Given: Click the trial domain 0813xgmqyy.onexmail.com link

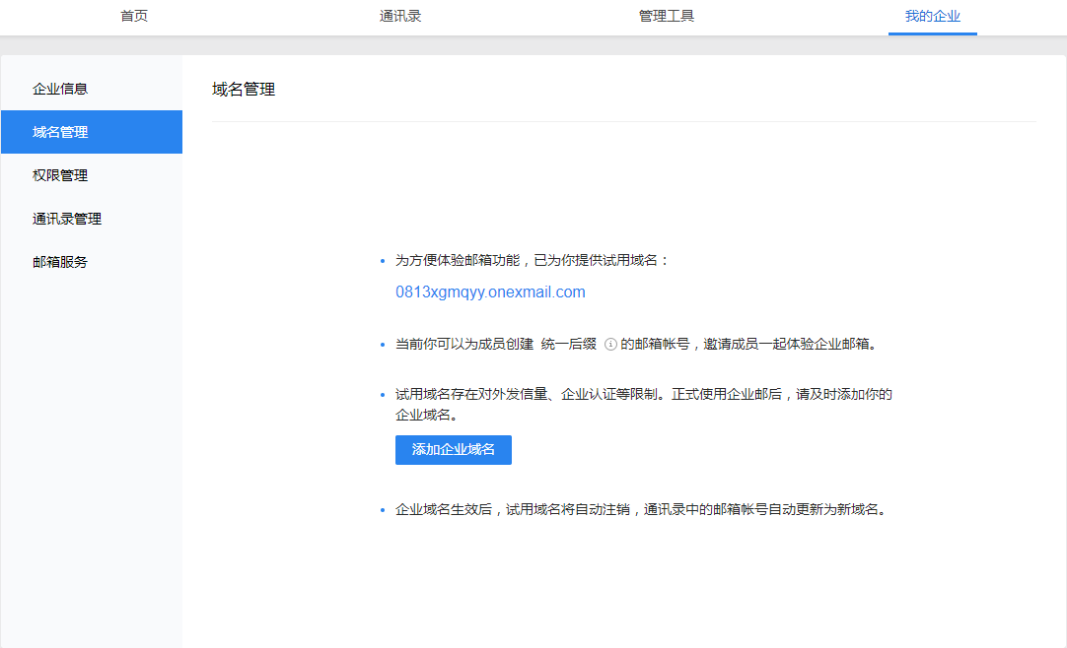Looking at the screenshot, I should pyautogui.click(x=490, y=292).
